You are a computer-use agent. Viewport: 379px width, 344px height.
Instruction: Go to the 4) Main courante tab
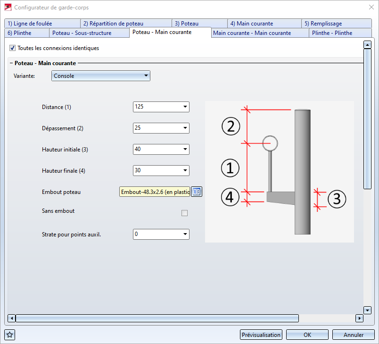264,24
